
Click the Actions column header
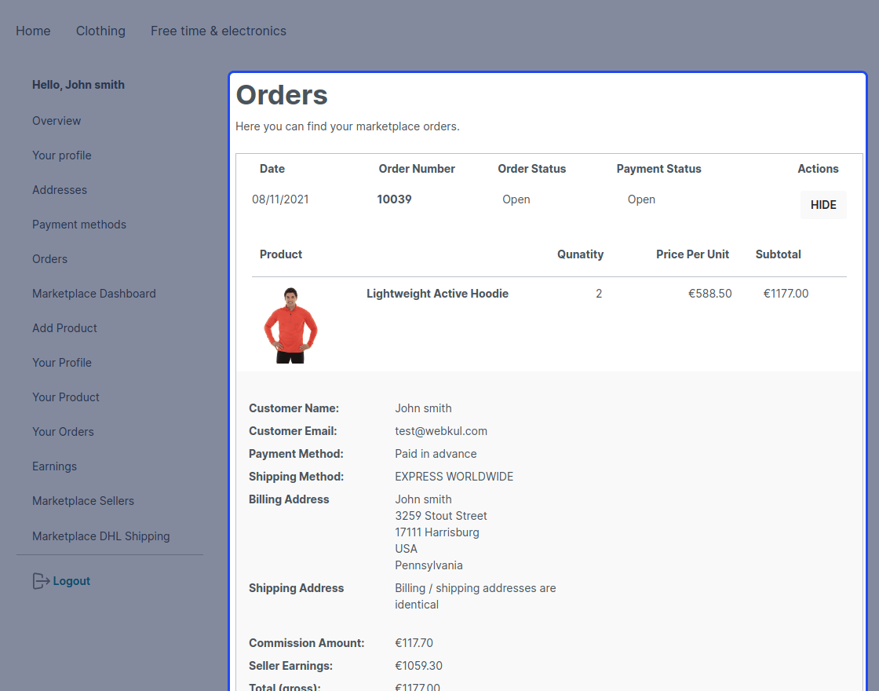[x=818, y=169]
